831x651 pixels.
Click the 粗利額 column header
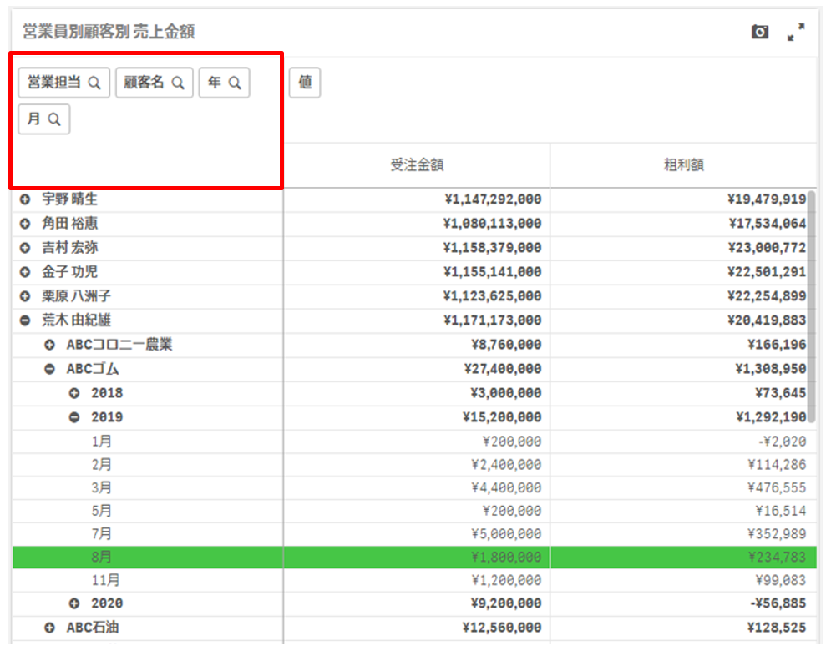click(x=683, y=165)
